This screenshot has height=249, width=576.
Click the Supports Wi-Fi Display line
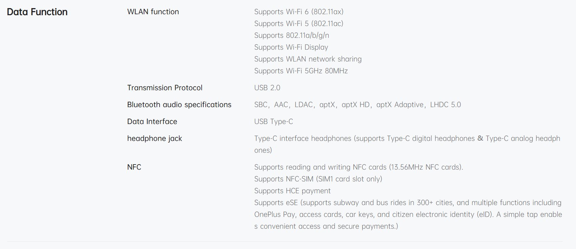tap(291, 47)
